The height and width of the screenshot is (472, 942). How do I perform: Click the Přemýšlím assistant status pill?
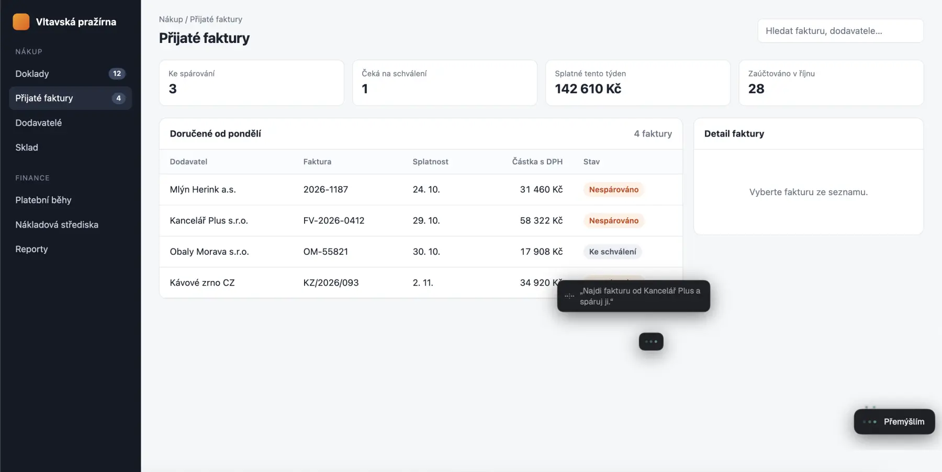[894, 422]
